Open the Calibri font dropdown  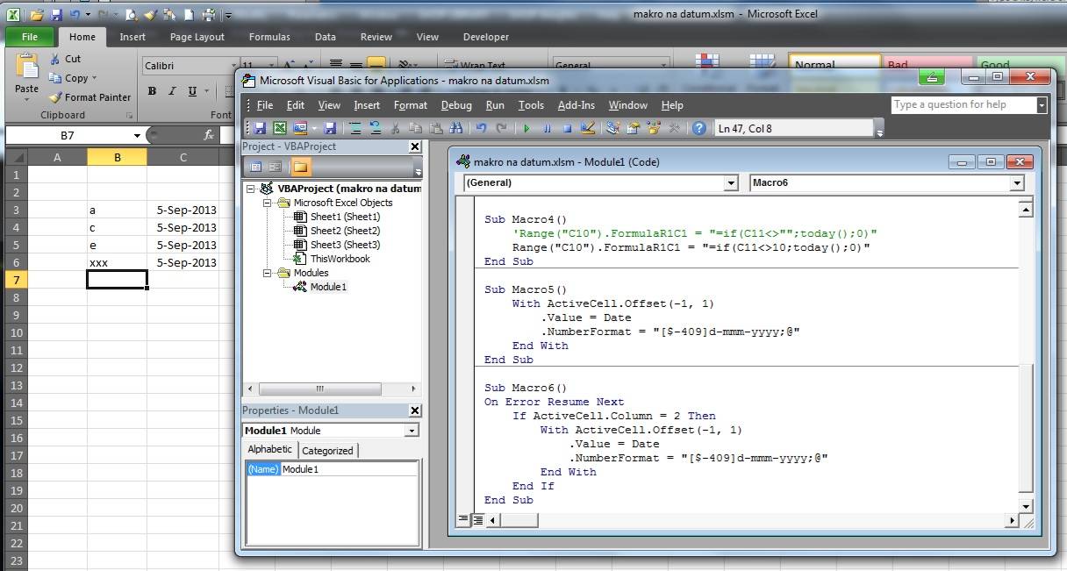coord(234,66)
